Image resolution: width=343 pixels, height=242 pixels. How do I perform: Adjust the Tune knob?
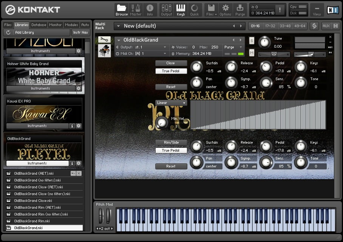[x=264, y=42]
